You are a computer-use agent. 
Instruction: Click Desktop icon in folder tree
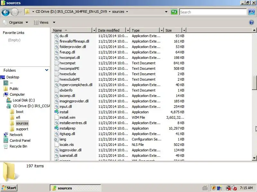pyautogui.click(x=3, y=77)
